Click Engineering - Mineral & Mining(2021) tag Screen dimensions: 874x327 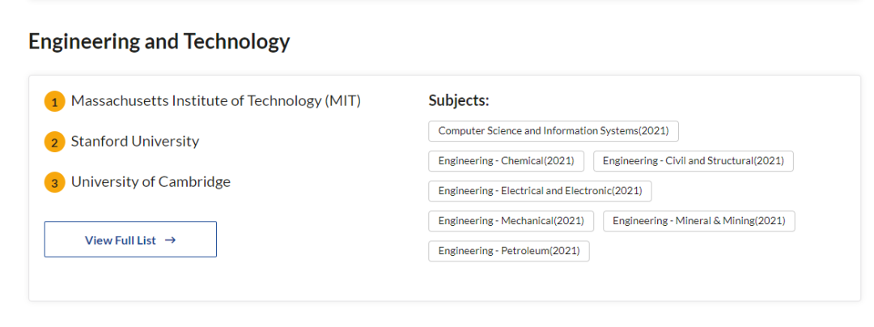(699, 221)
